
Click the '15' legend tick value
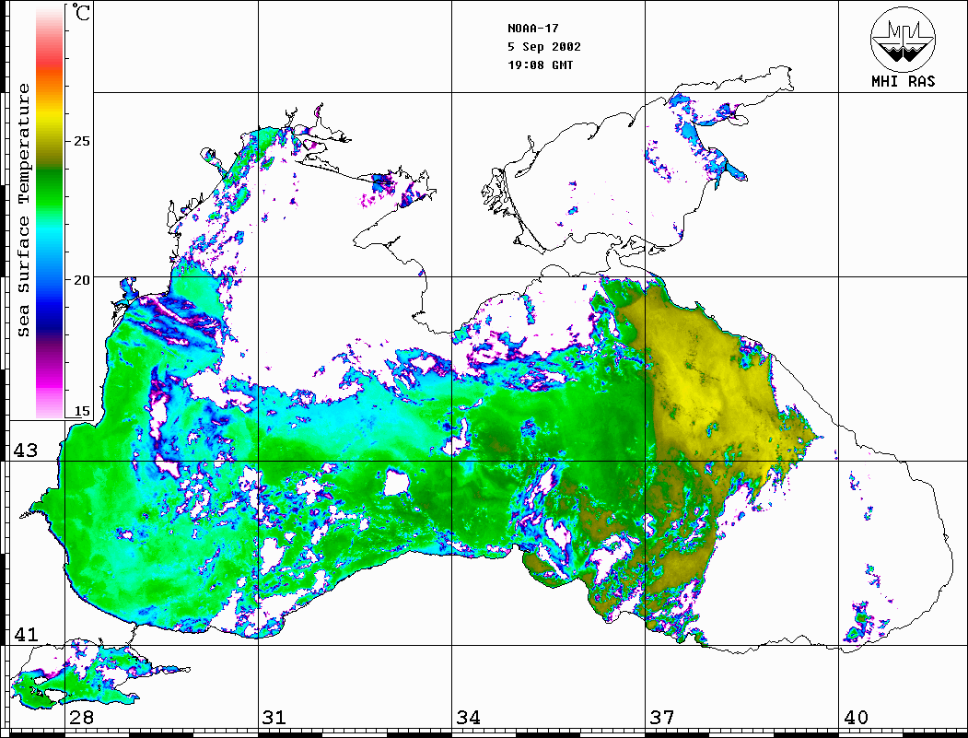pyautogui.click(x=81, y=411)
